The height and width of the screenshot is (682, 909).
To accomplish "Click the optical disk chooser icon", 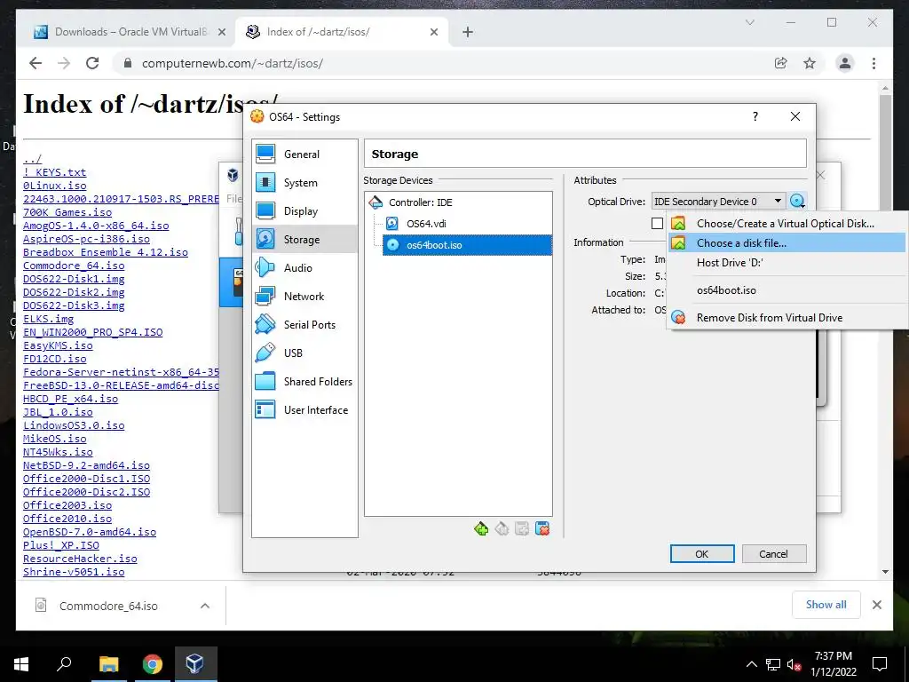I will coord(798,202).
